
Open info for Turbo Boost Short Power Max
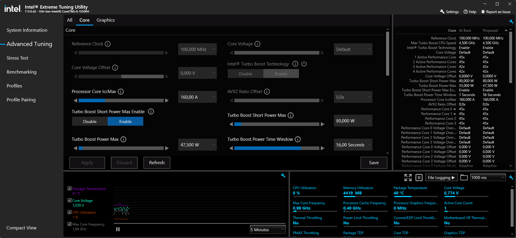pos(291,115)
